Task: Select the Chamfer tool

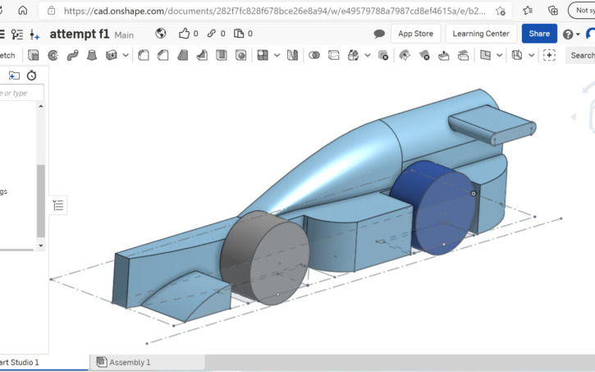Action: pos(163,55)
